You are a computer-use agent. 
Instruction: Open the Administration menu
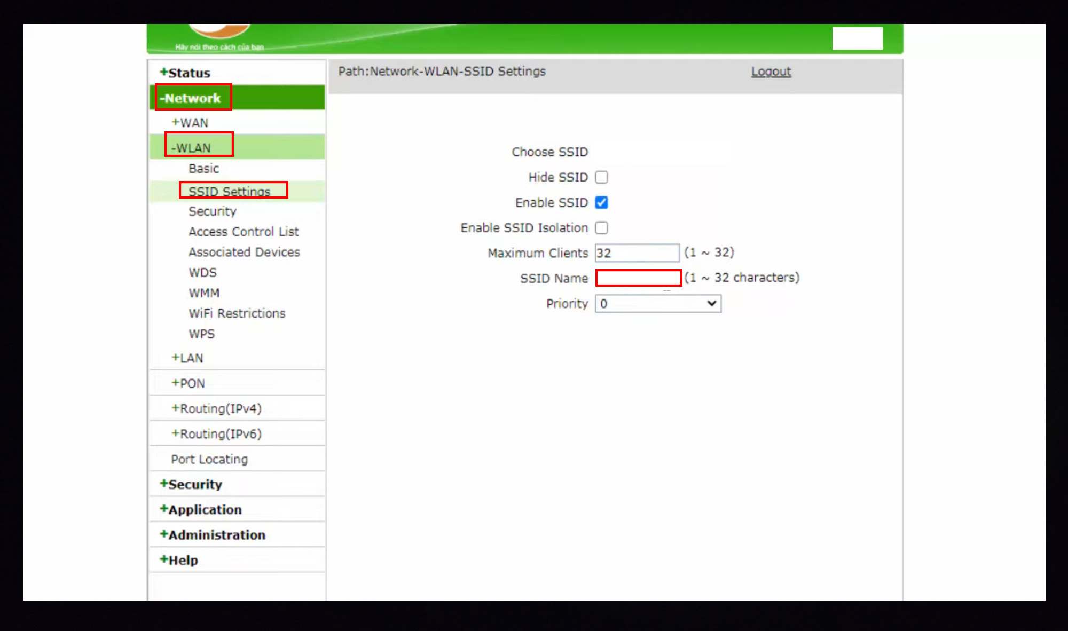213,535
